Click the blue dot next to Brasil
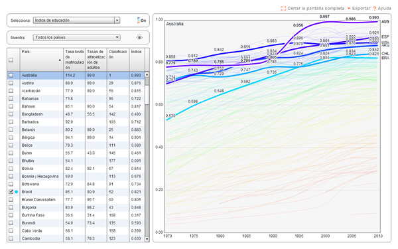The image size is (398, 249). coord(17,192)
